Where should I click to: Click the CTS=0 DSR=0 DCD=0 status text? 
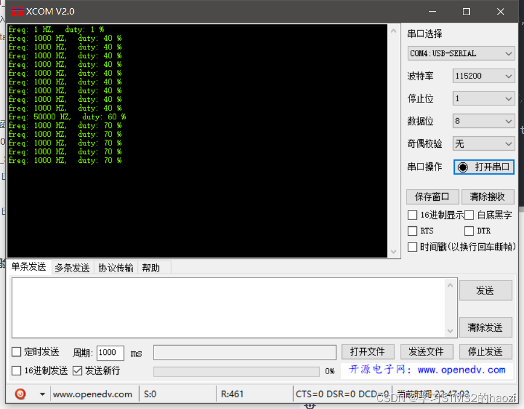(x=342, y=394)
